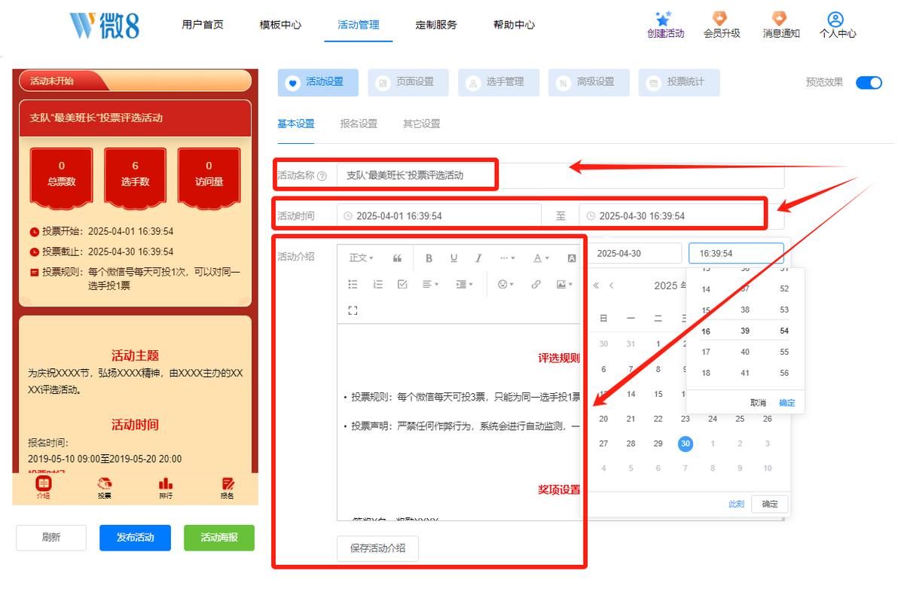Toggle the 预览效果 switch

point(869,83)
